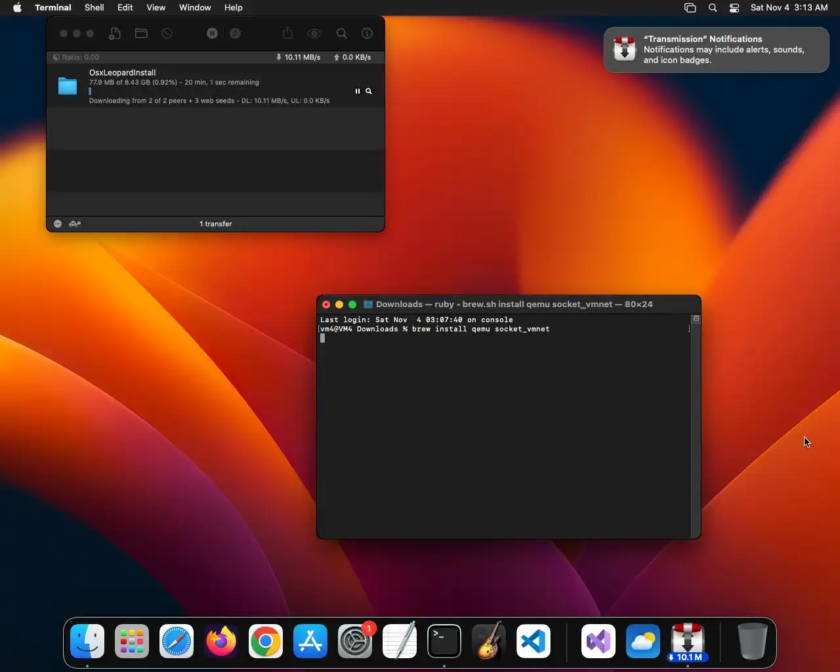Open the View menu

(x=156, y=8)
